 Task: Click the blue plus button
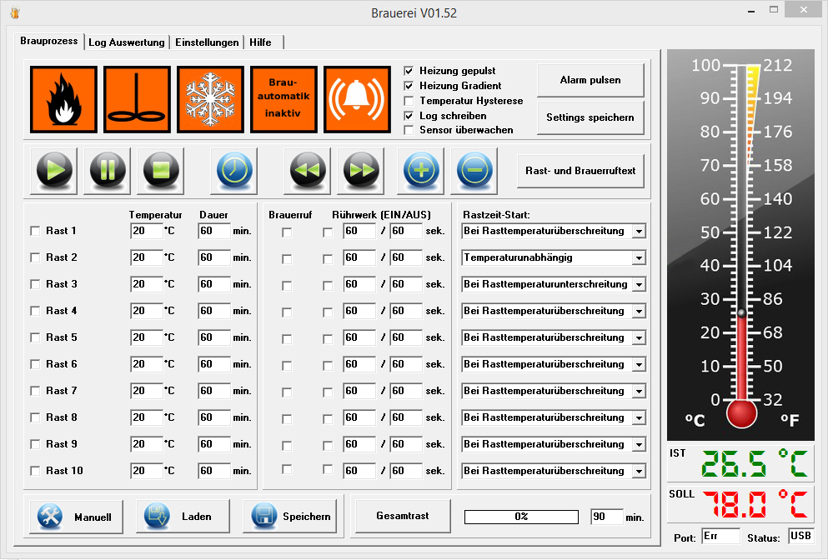point(421,171)
